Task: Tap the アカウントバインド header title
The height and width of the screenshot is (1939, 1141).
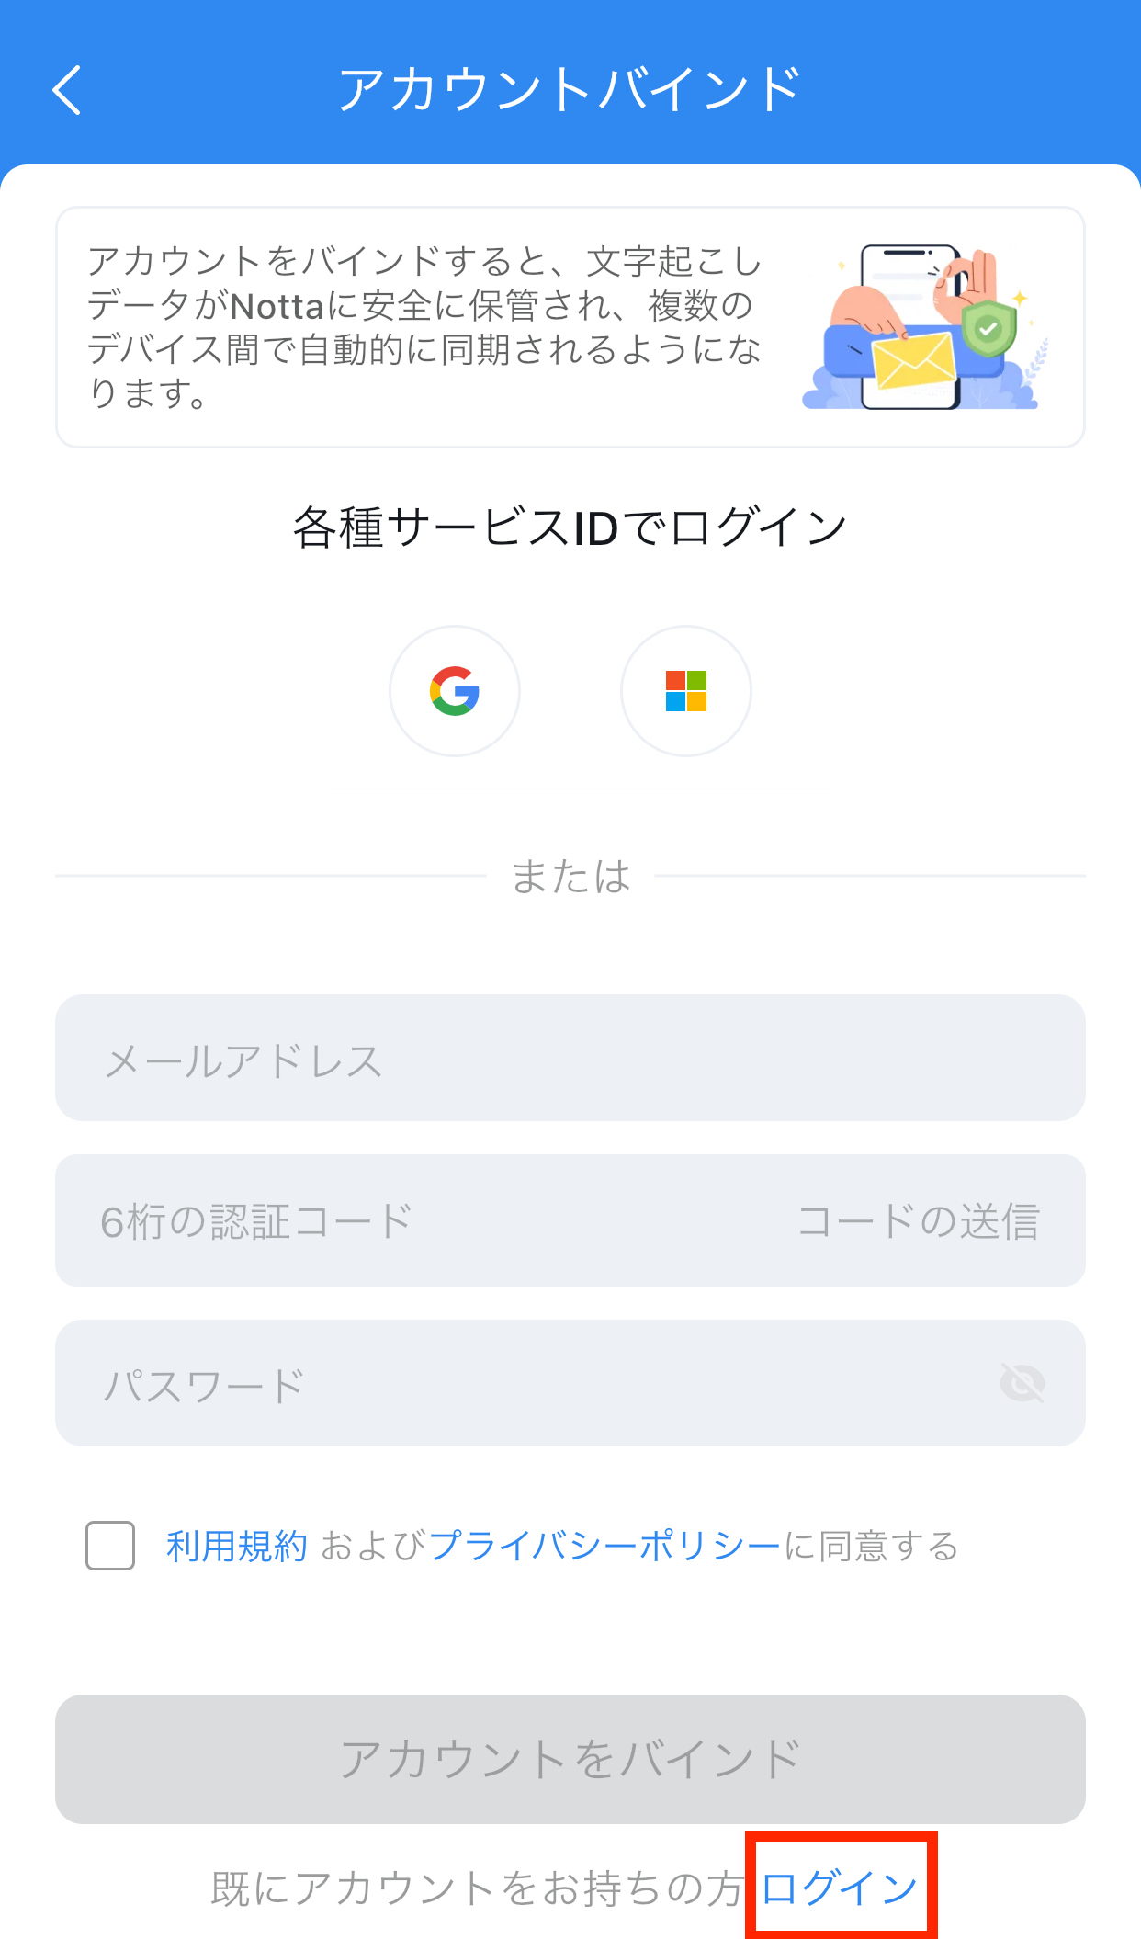Action: click(x=570, y=90)
